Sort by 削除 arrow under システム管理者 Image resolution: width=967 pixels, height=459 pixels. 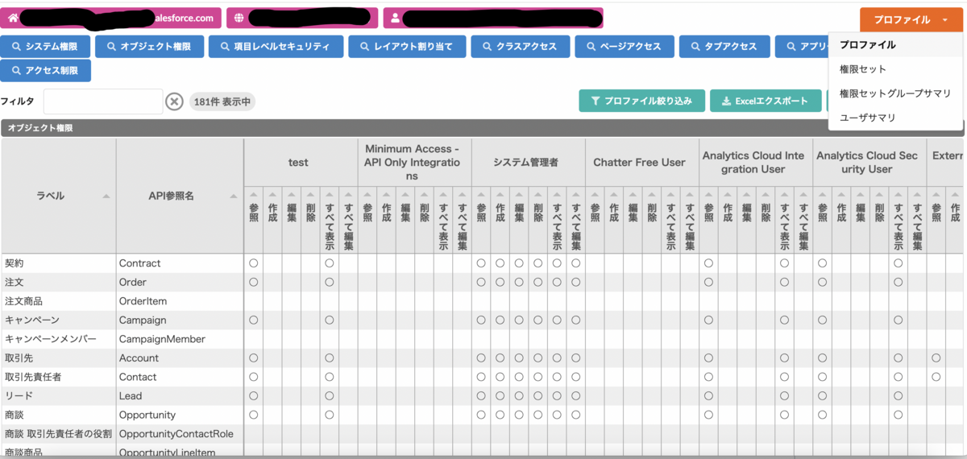coord(538,194)
